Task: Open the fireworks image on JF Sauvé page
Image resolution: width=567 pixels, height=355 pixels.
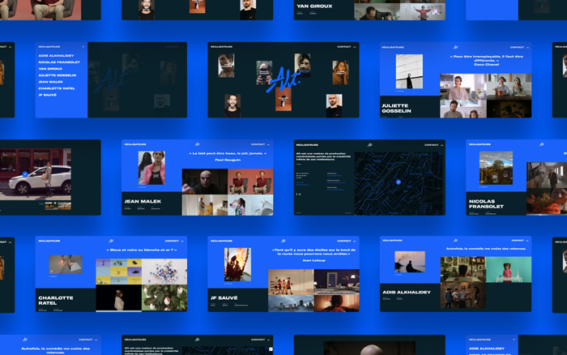Action: pos(237,264)
